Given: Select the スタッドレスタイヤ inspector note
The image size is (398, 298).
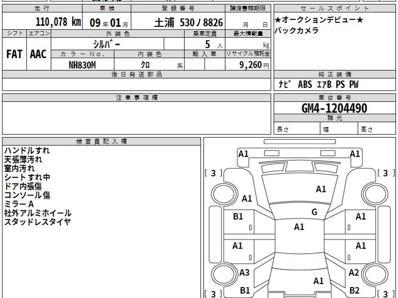Looking at the screenshot, I should tap(37, 222).
